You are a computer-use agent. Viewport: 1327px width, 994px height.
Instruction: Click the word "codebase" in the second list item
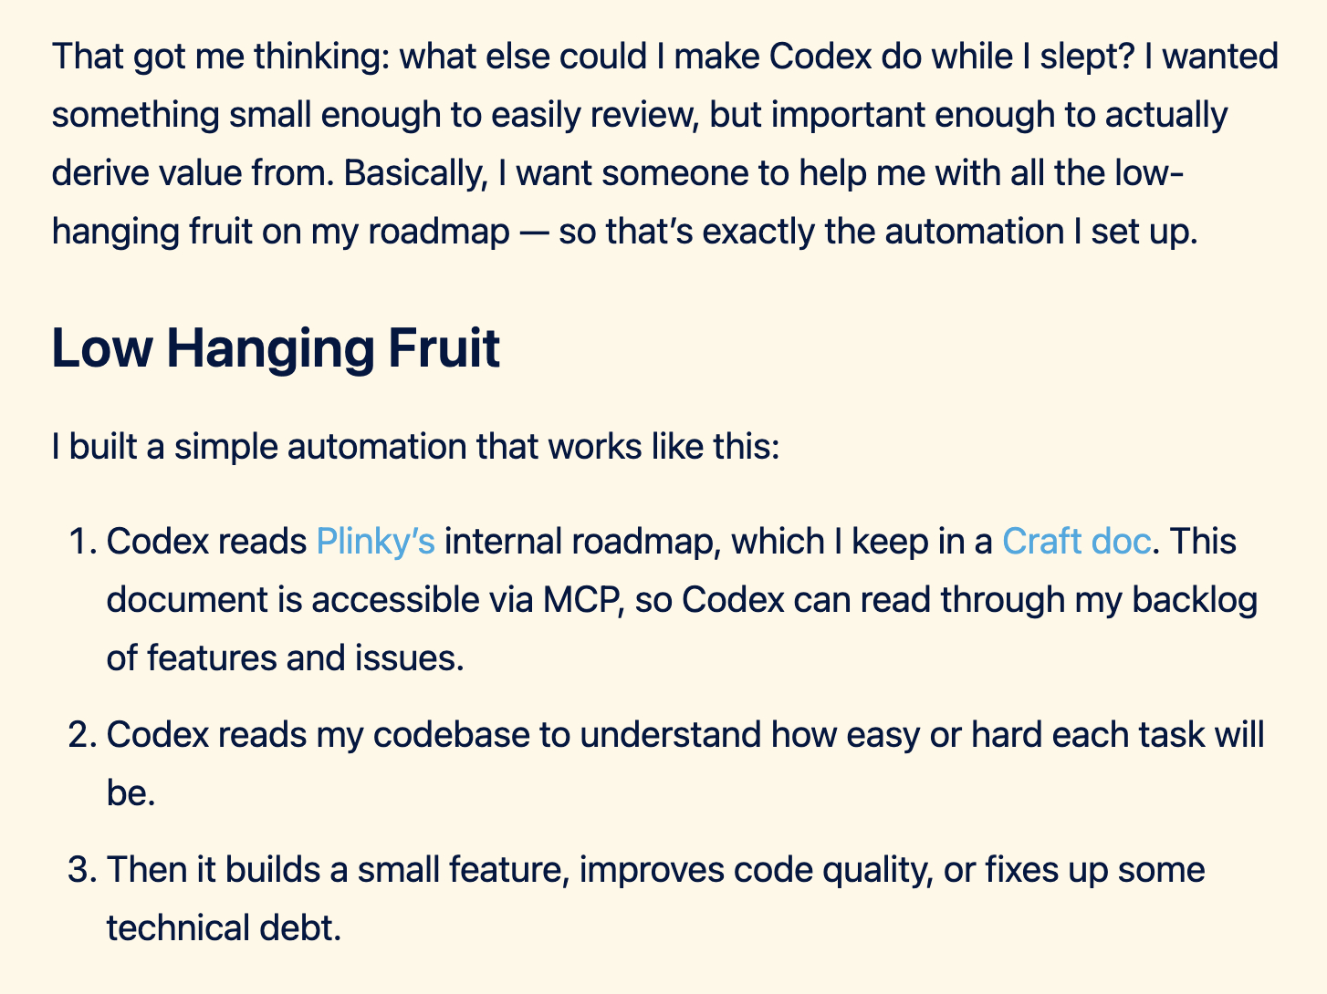[452, 735]
